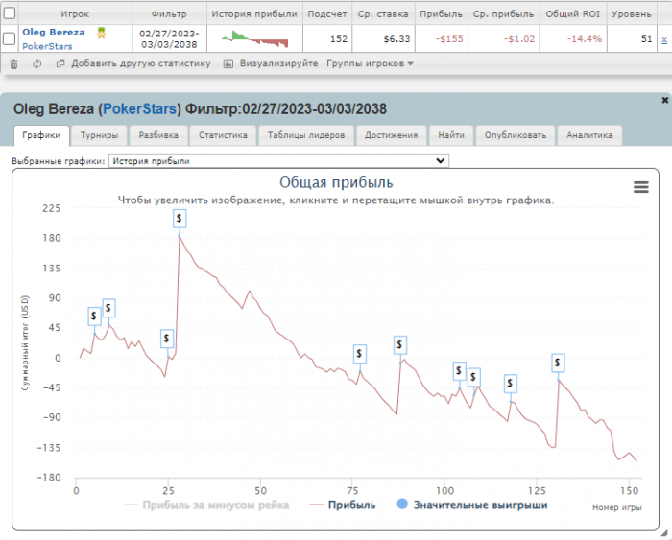Remove the row with the x link
The image size is (672, 540).
tap(664, 40)
